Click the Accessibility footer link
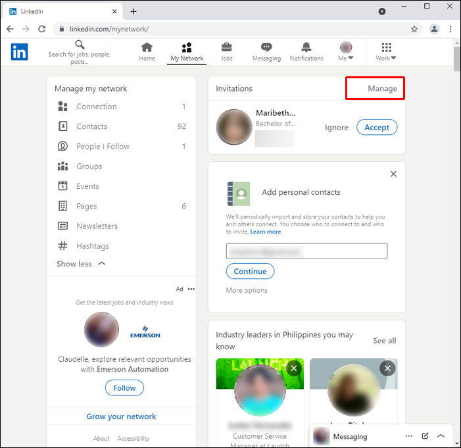 click(133, 438)
